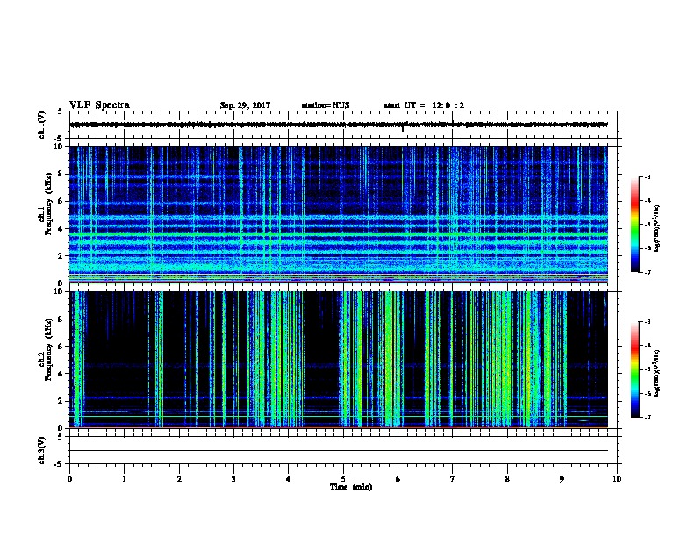Screen dimensions: 695x537
Task: Click time axis tick label '4'
Action: pyautogui.click(x=289, y=479)
